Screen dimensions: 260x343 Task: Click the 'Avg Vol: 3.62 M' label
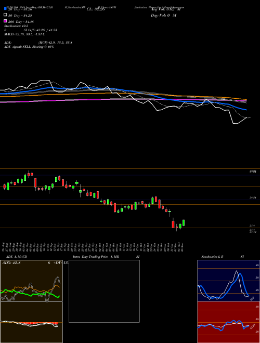165,9
